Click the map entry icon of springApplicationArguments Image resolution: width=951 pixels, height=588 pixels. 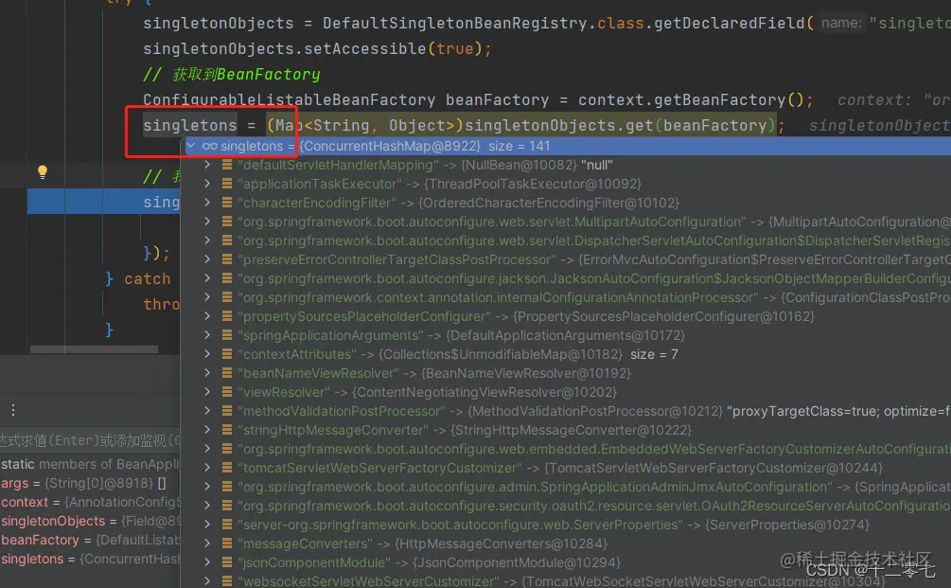(x=227, y=335)
